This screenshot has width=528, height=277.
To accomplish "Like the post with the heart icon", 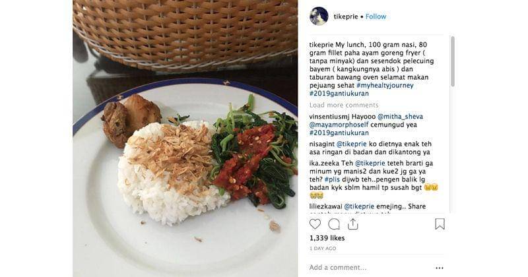I will 315,224.
